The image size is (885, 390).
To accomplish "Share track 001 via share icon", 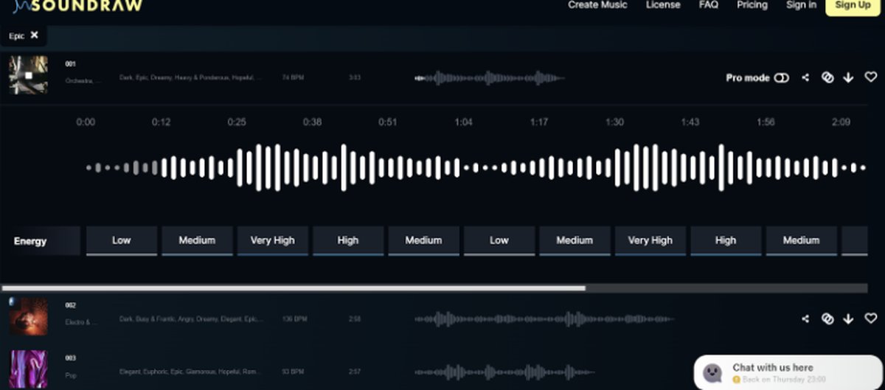I will tap(805, 77).
